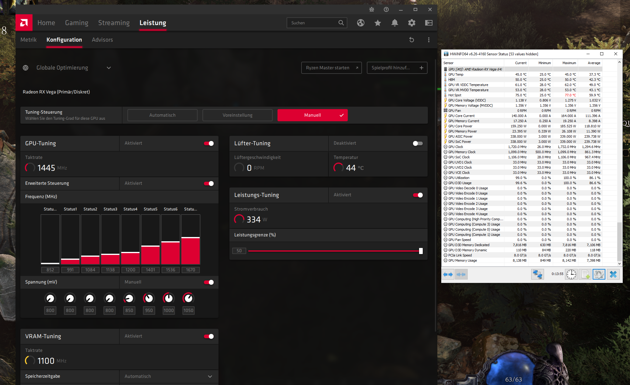Click the bug report icon

(x=371, y=9)
